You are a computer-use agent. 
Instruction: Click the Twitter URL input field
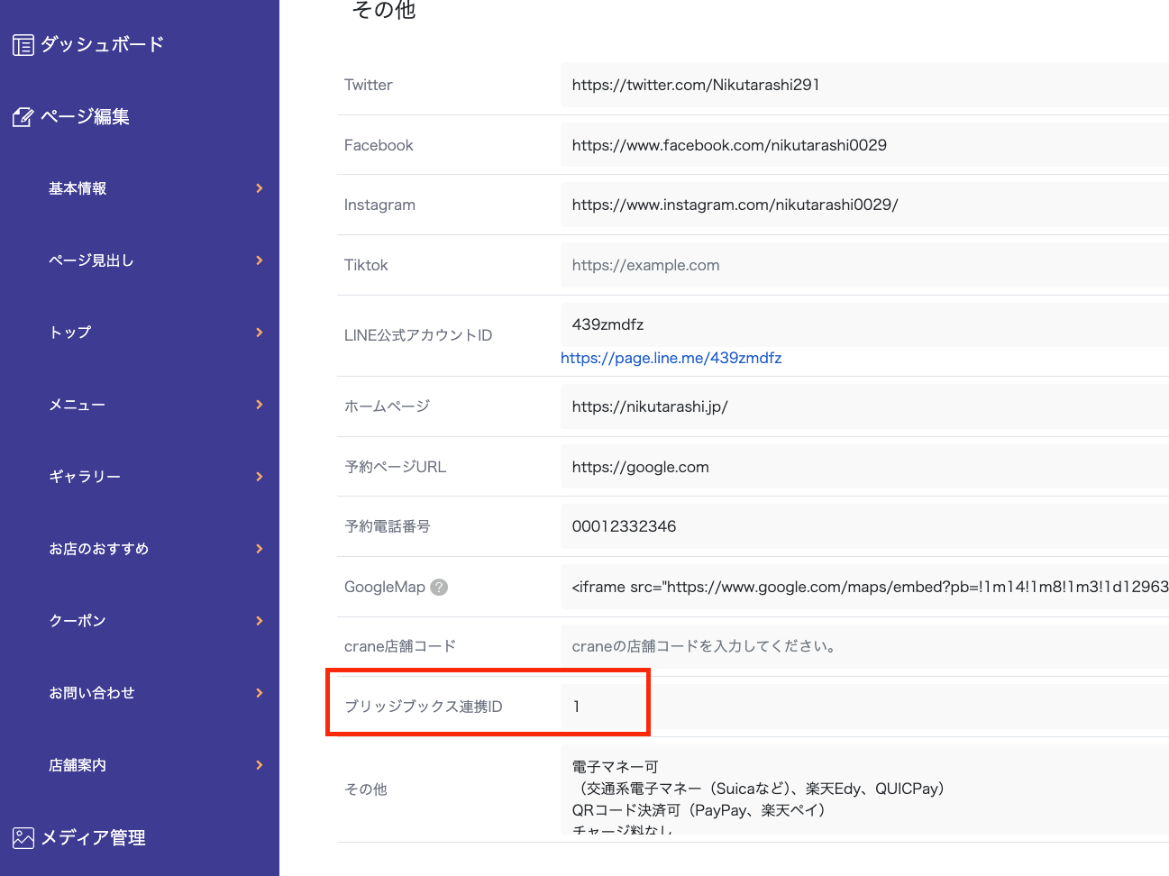(x=863, y=85)
